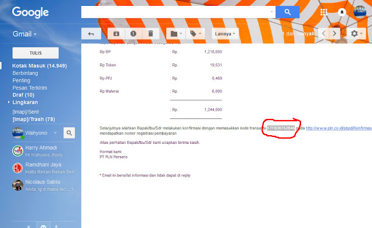Open Wahyono chat status dropdown

55,133
